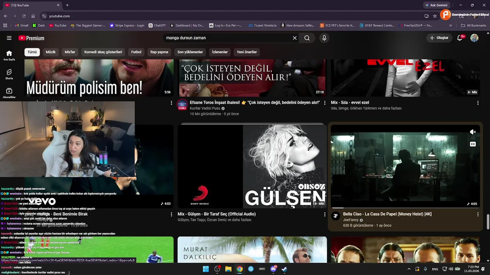Open a new browser tab
The image size is (490, 275).
click(67, 5)
